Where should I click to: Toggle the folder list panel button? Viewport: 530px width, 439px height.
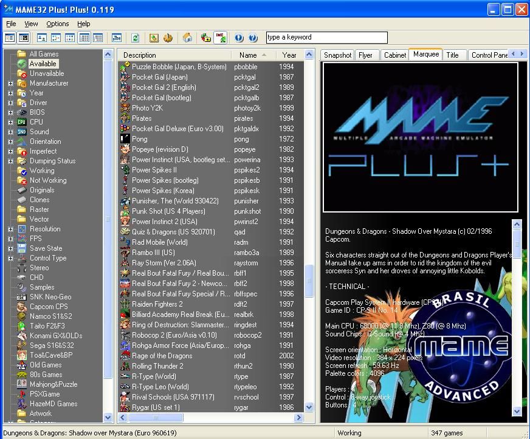click(x=10, y=38)
